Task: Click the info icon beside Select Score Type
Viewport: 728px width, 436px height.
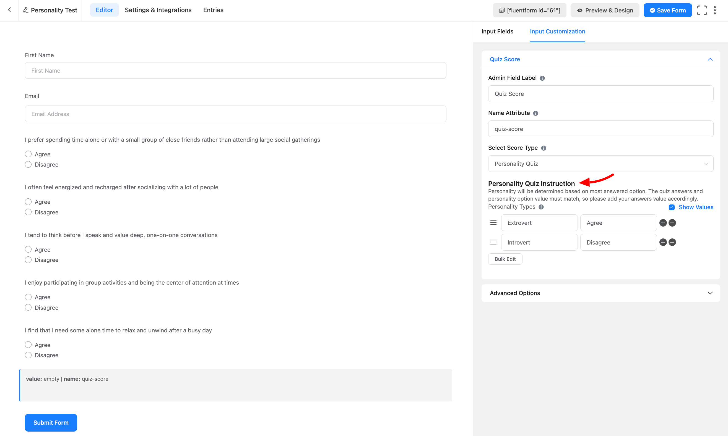Action: click(543, 148)
